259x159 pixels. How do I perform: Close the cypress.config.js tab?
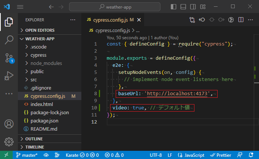[x=139, y=20]
